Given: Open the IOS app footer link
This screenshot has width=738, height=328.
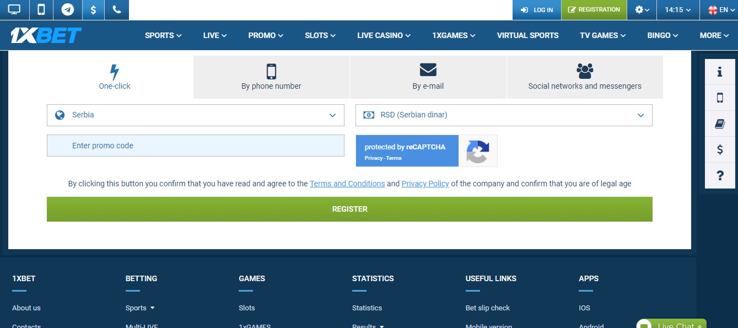Looking at the screenshot, I should [x=584, y=308].
